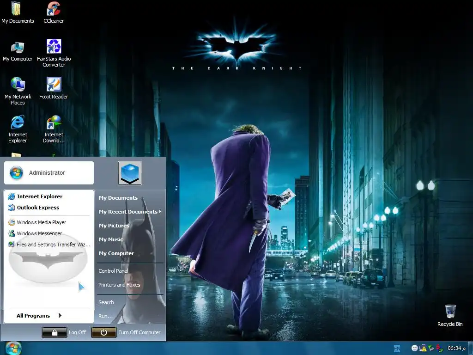The height and width of the screenshot is (355, 473).
Task: Click the show desktop strip beside the clock
Action: (470, 349)
